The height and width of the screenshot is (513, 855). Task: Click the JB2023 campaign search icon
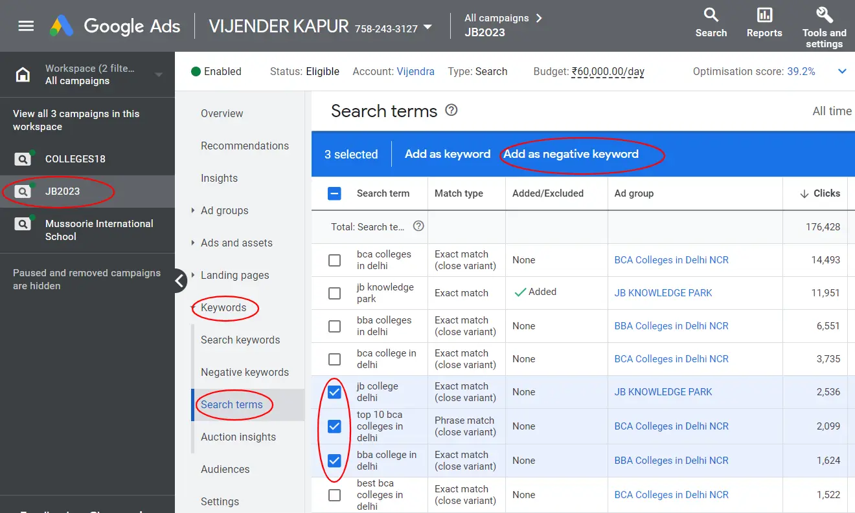point(23,191)
